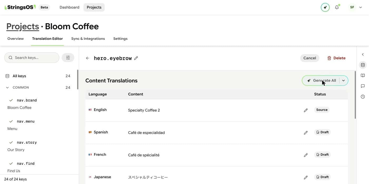Switch to the Overview tab

tap(16, 39)
